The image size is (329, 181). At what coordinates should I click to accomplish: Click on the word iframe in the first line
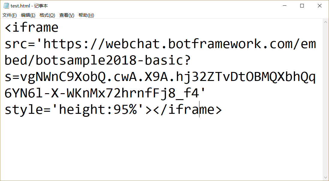tap(39, 27)
